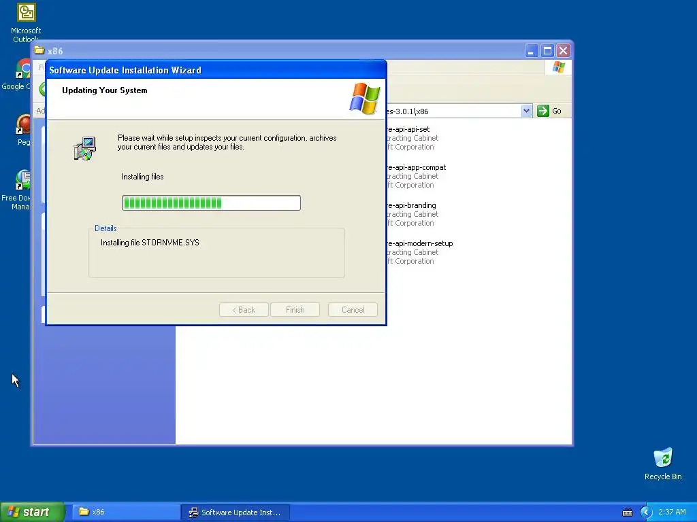This screenshot has width=697, height=522.
Task: Expand hidden tray icons arrow
Action: coord(646,512)
